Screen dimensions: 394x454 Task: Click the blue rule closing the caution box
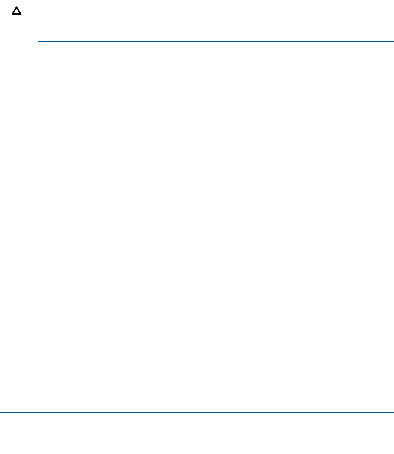pyautogui.click(x=216, y=42)
